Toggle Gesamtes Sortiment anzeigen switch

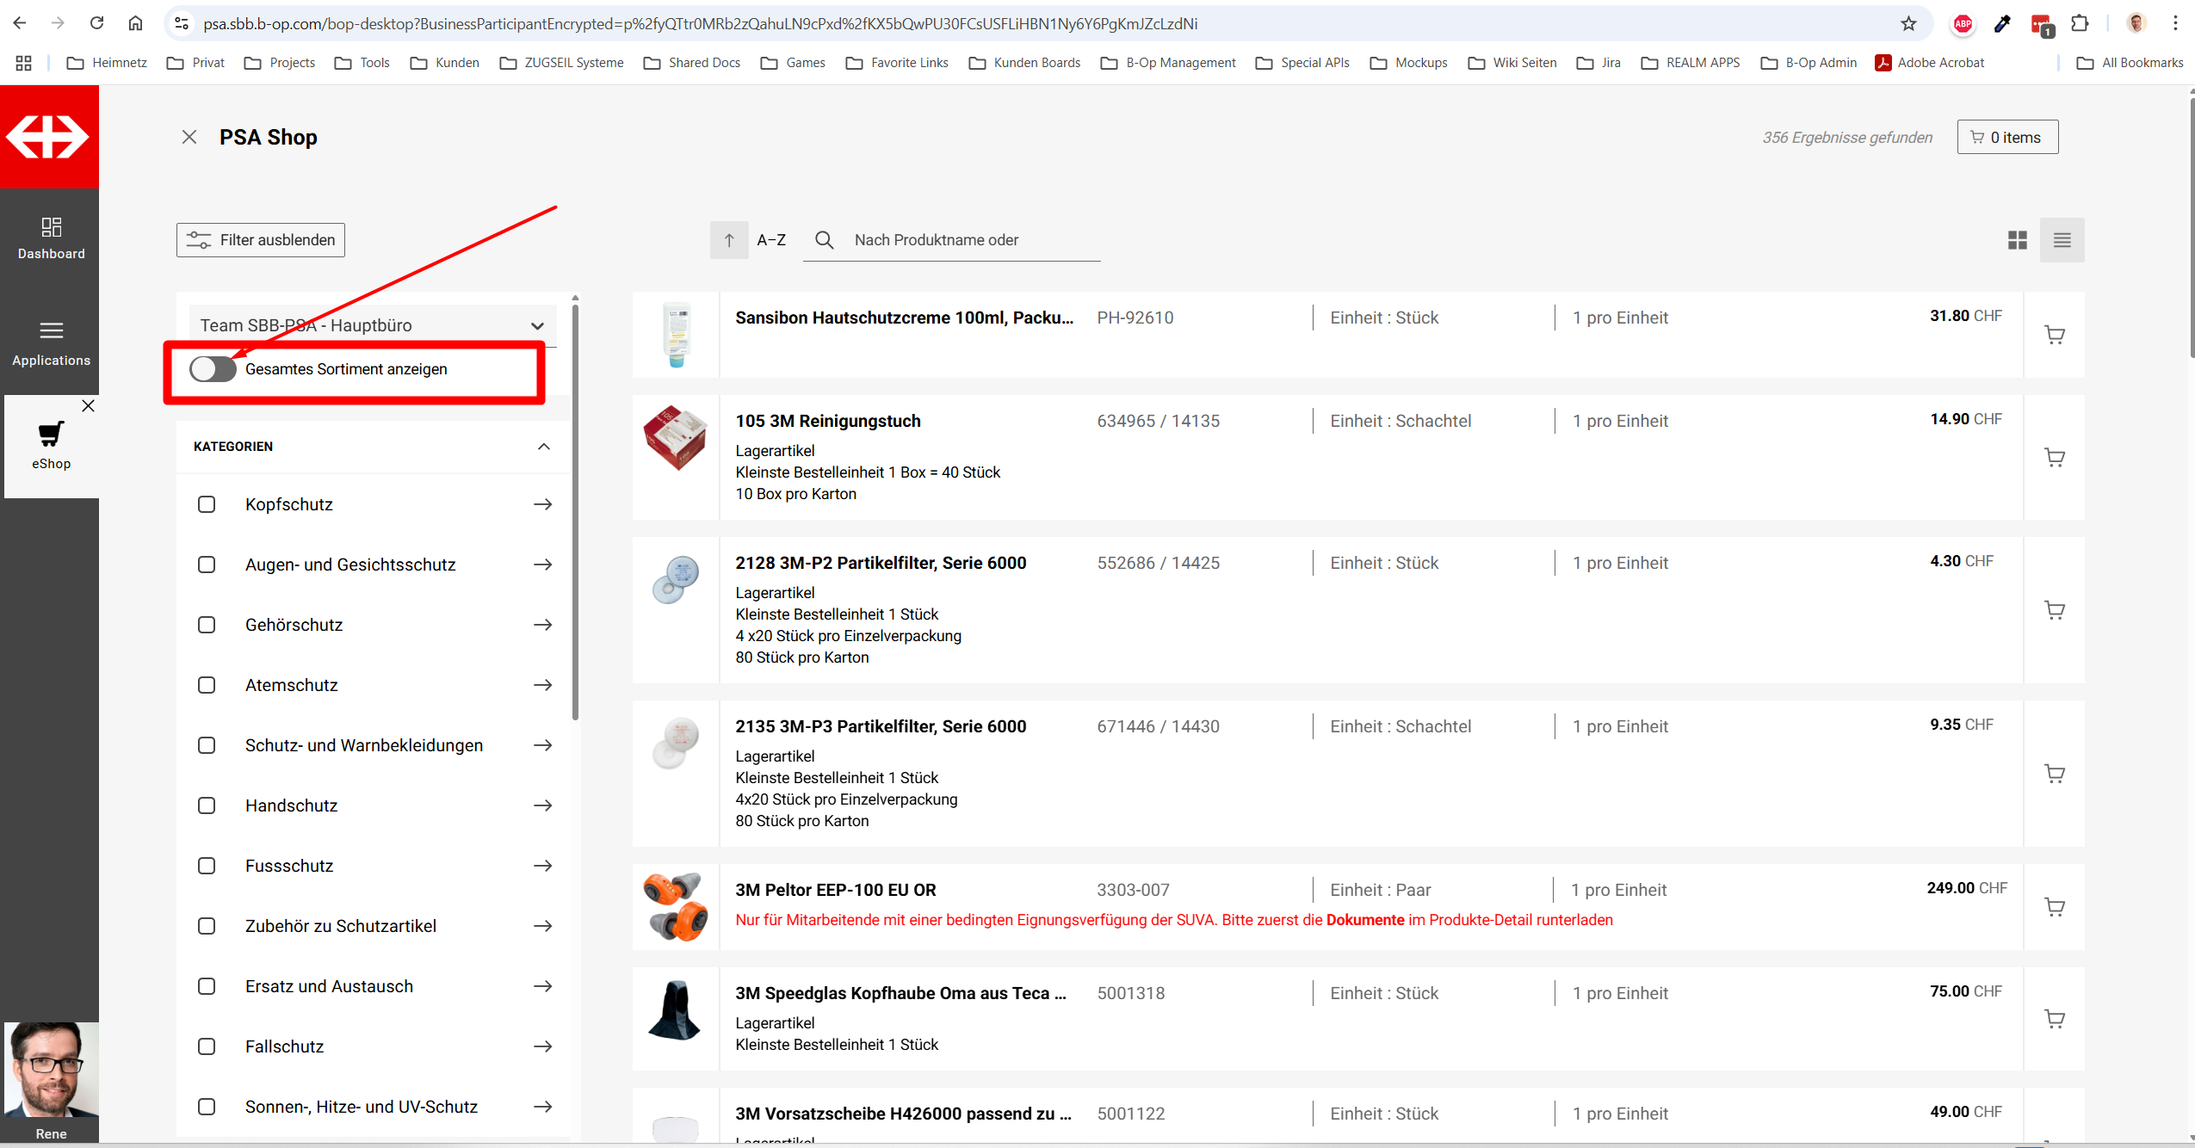(x=213, y=369)
